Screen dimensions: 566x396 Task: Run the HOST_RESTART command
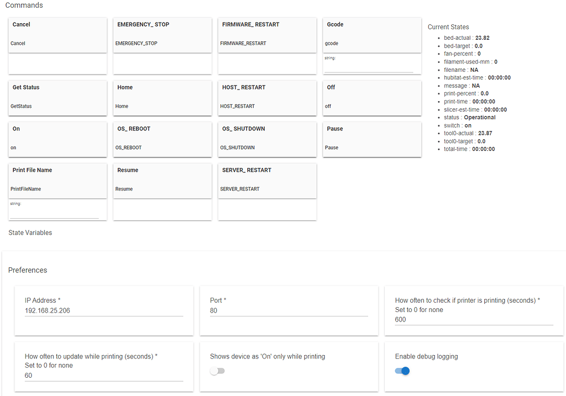[x=267, y=97]
